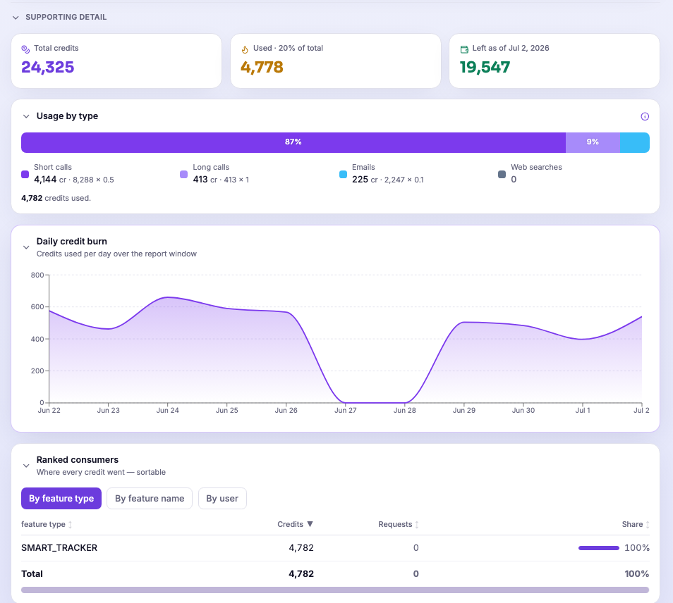Click the Total row credits 4,782 in bold
Viewport: 673px width, 603px height.
[301, 574]
